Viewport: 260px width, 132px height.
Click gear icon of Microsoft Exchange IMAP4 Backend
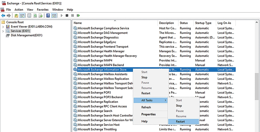click(75, 65)
